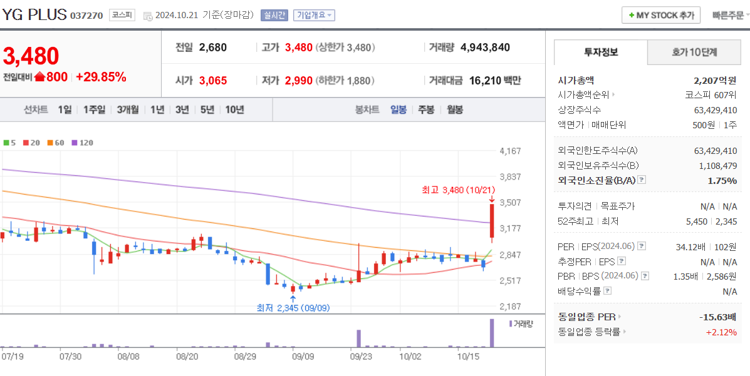Click the red 20-day moving average legend
Image resolution: width=750 pixels, height=376 pixels.
[x=31, y=143]
